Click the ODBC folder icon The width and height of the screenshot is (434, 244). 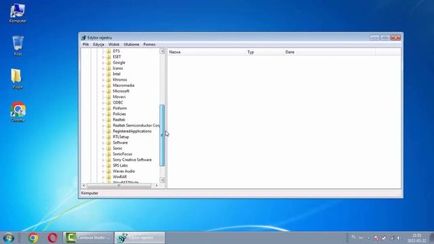[108, 102]
